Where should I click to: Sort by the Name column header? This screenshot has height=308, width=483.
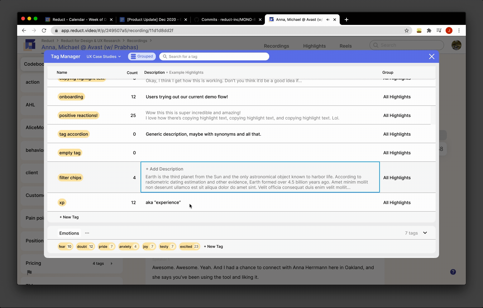(62, 72)
